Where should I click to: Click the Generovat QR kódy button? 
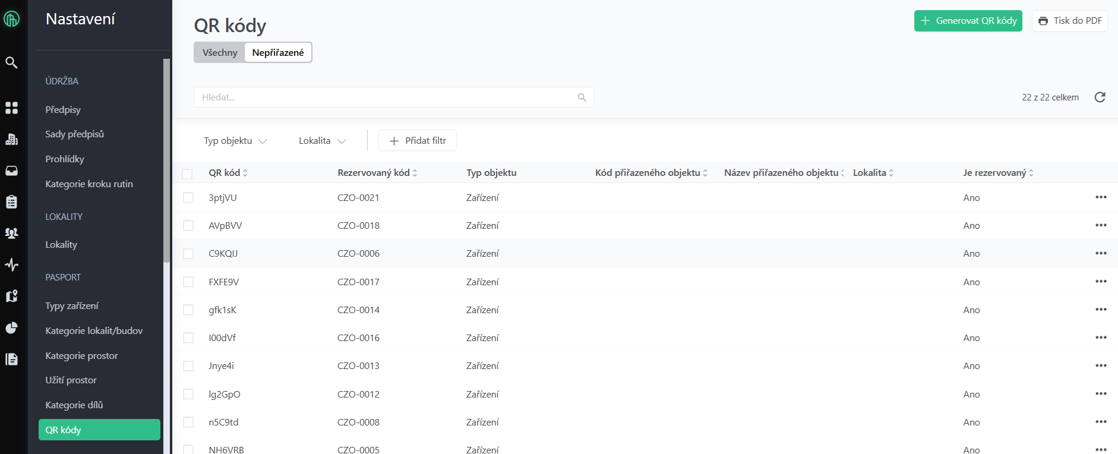click(x=968, y=21)
